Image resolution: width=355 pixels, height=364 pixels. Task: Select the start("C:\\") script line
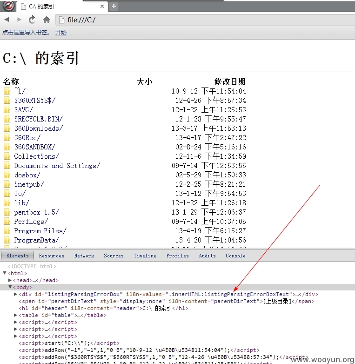click(69, 343)
